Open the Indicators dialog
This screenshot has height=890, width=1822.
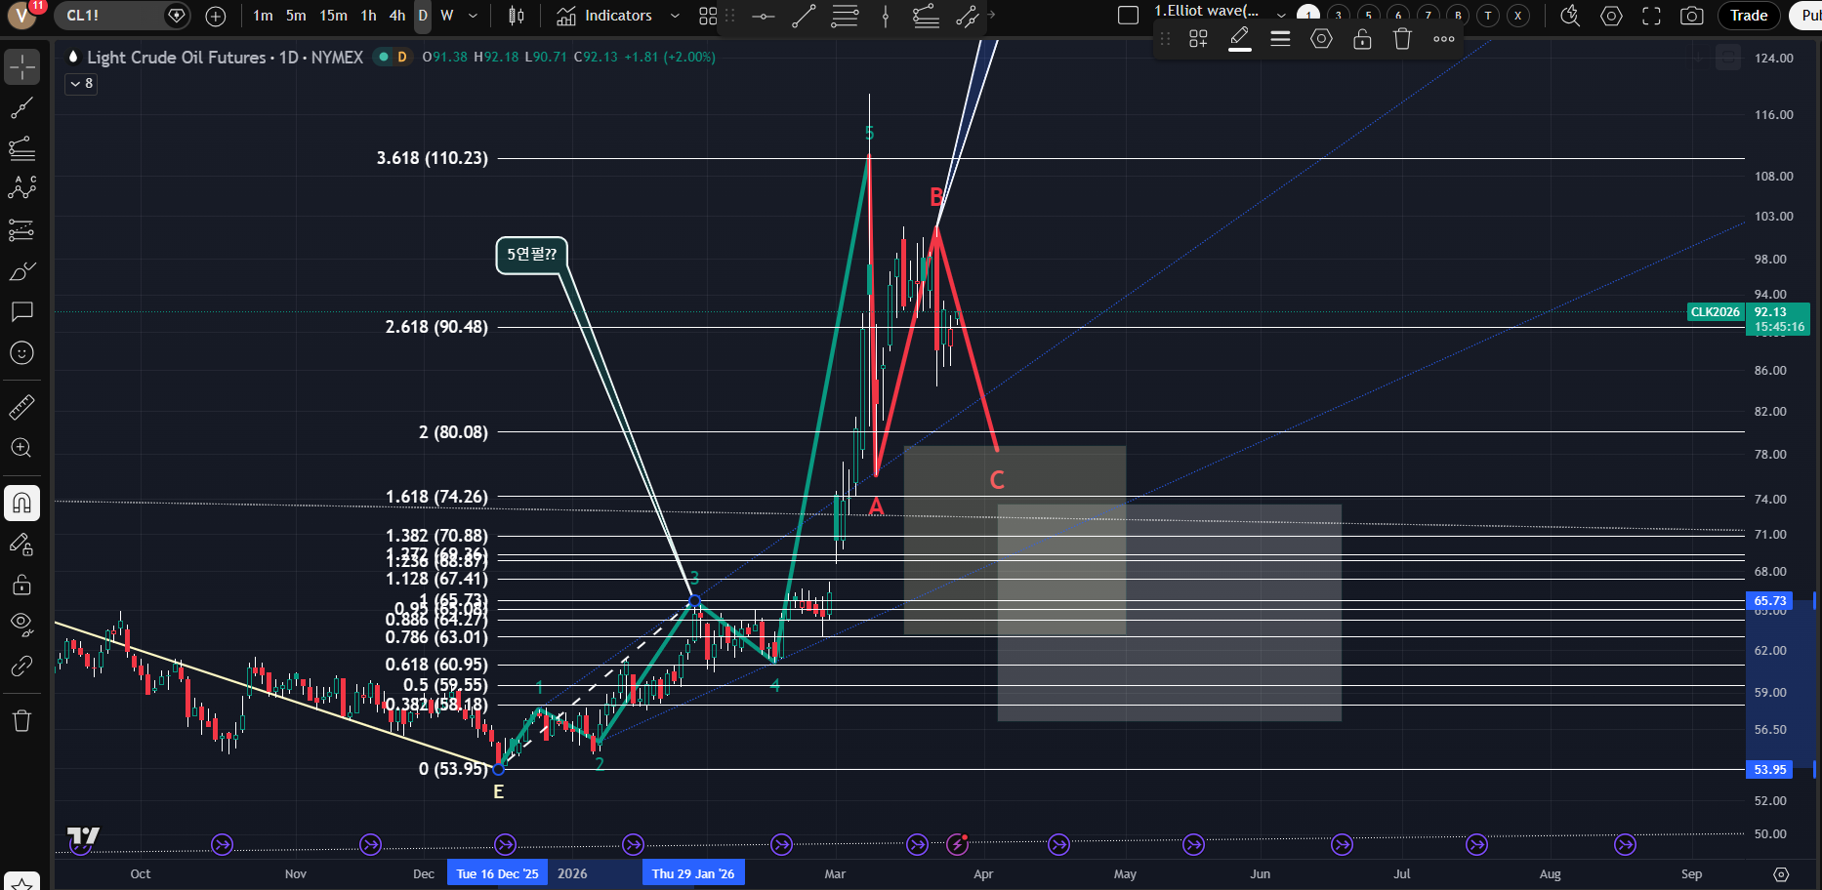pos(605,16)
